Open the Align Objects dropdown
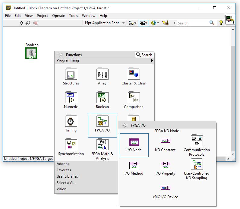Viewport: 240px width, 209px height. point(132,23)
